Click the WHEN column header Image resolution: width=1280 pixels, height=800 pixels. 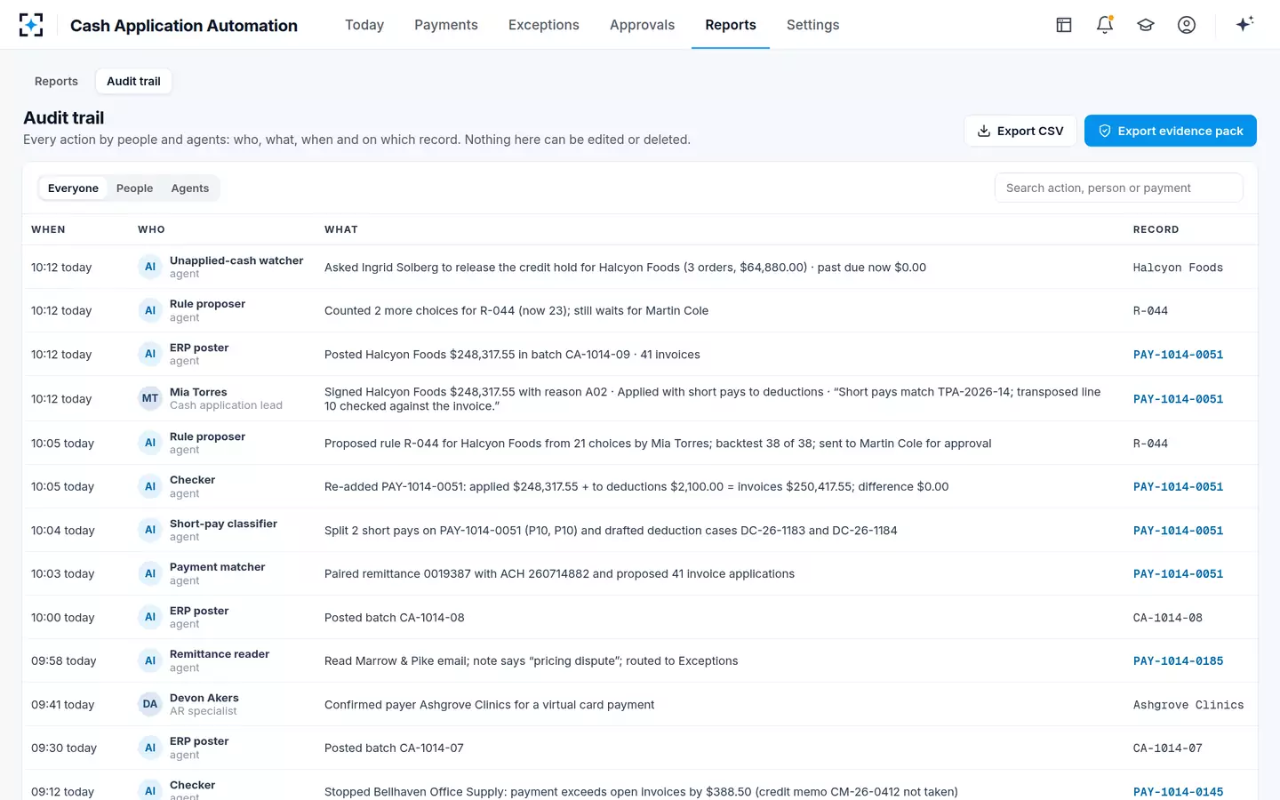(48, 229)
